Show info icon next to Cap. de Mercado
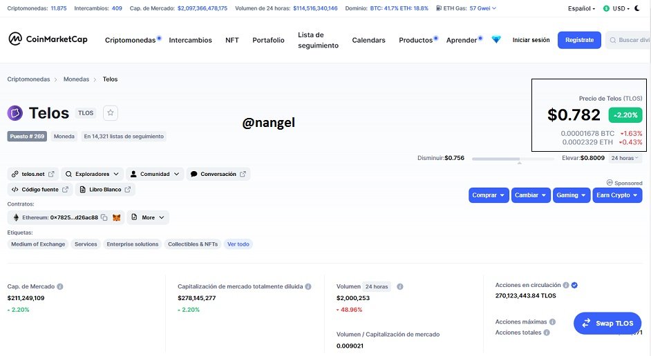The width and height of the screenshot is (651, 356). [x=60, y=286]
